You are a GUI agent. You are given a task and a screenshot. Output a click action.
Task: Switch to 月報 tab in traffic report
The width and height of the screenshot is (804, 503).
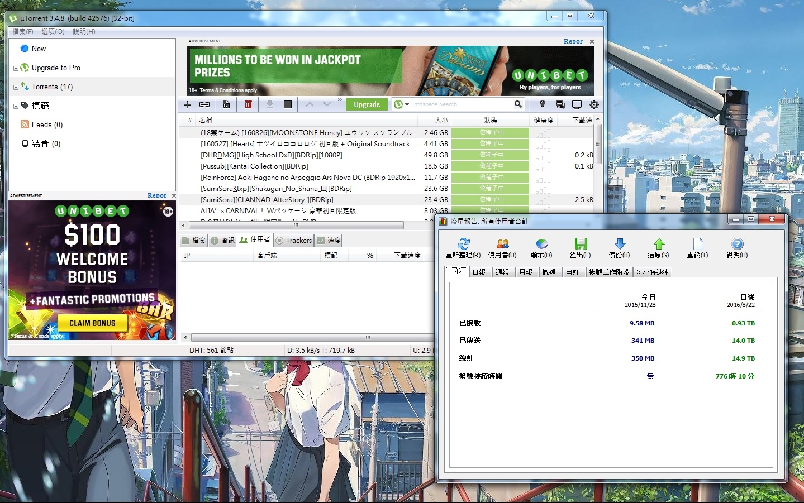tap(526, 272)
